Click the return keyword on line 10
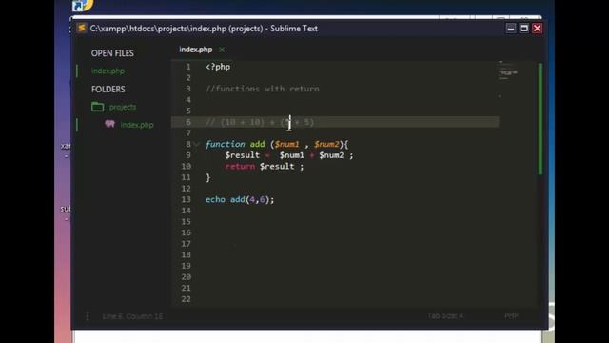609x343 pixels. (x=240, y=166)
